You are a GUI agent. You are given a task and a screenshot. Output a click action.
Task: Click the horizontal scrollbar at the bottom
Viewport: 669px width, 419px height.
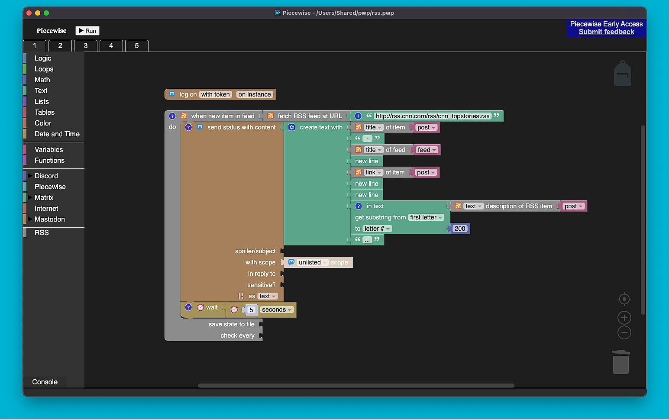pos(356,385)
